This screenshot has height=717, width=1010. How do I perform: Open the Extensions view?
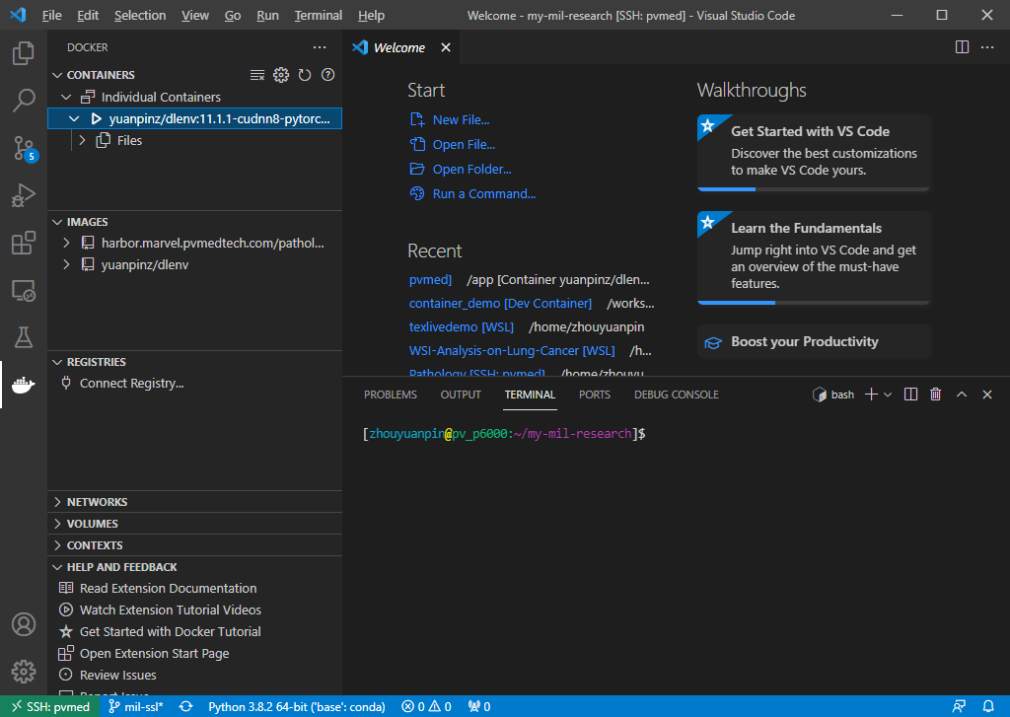click(x=24, y=243)
